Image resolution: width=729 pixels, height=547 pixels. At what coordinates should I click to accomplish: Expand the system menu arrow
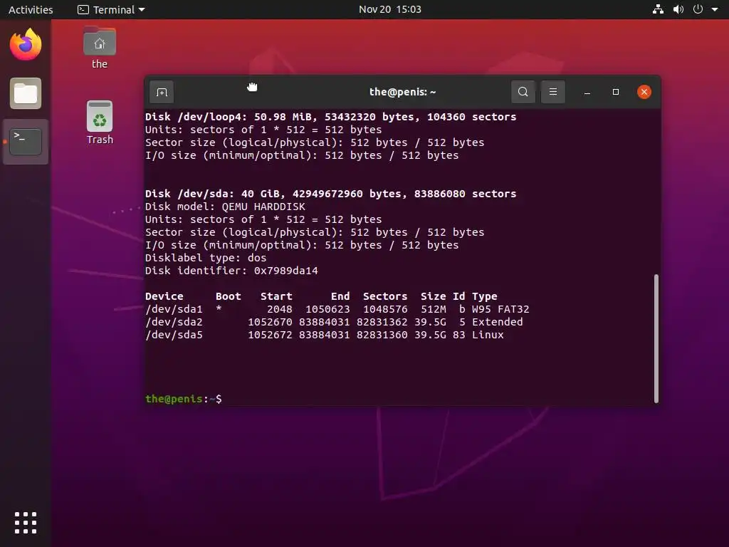pyautogui.click(x=715, y=9)
